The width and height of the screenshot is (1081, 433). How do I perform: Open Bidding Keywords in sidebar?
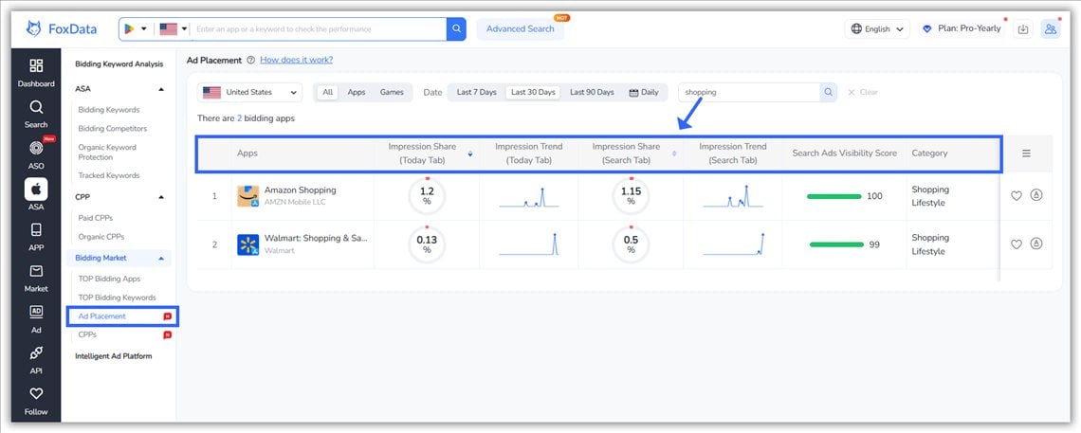(109, 110)
